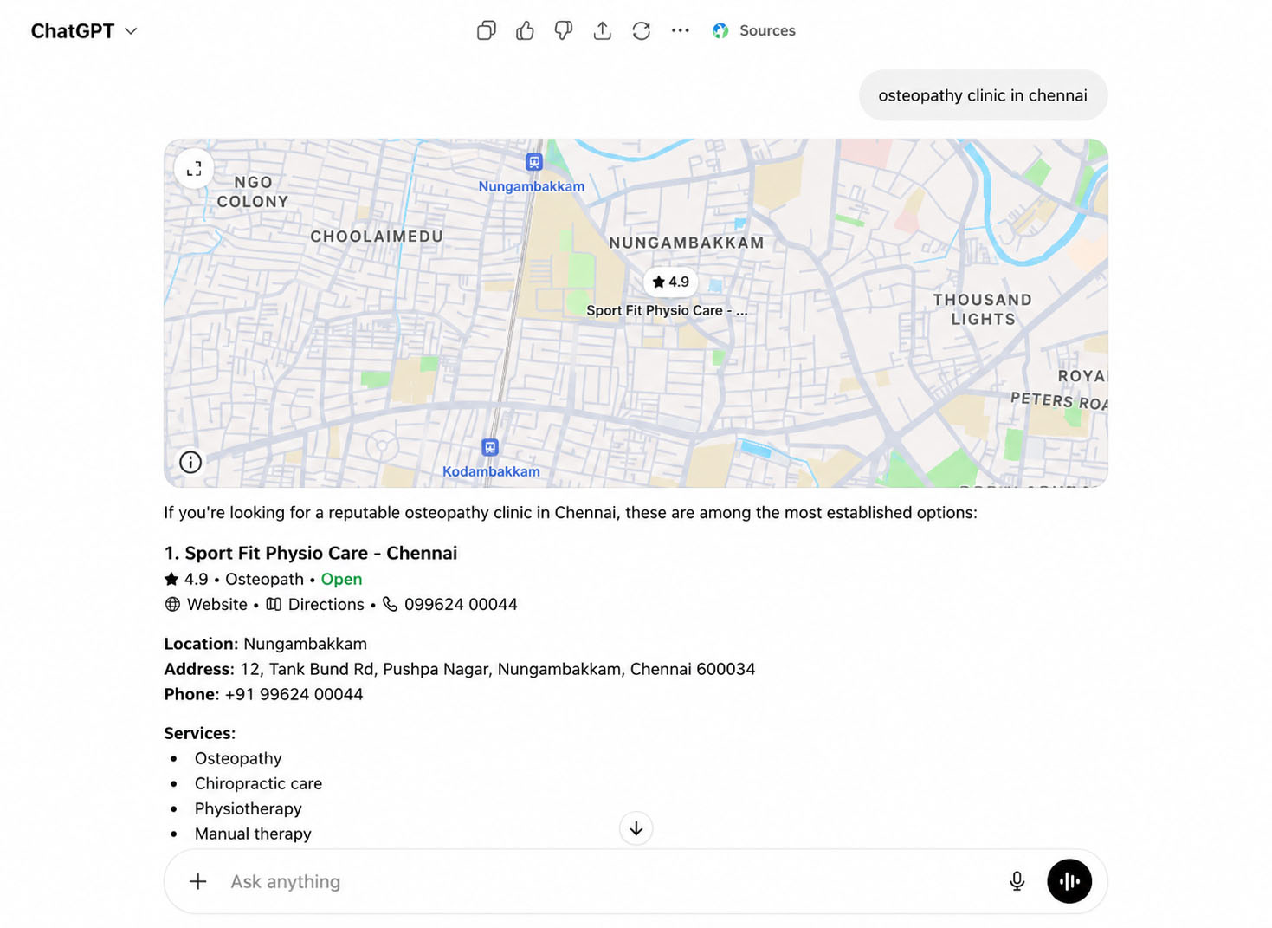Click the NGO COLONY map label

[x=253, y=191]
